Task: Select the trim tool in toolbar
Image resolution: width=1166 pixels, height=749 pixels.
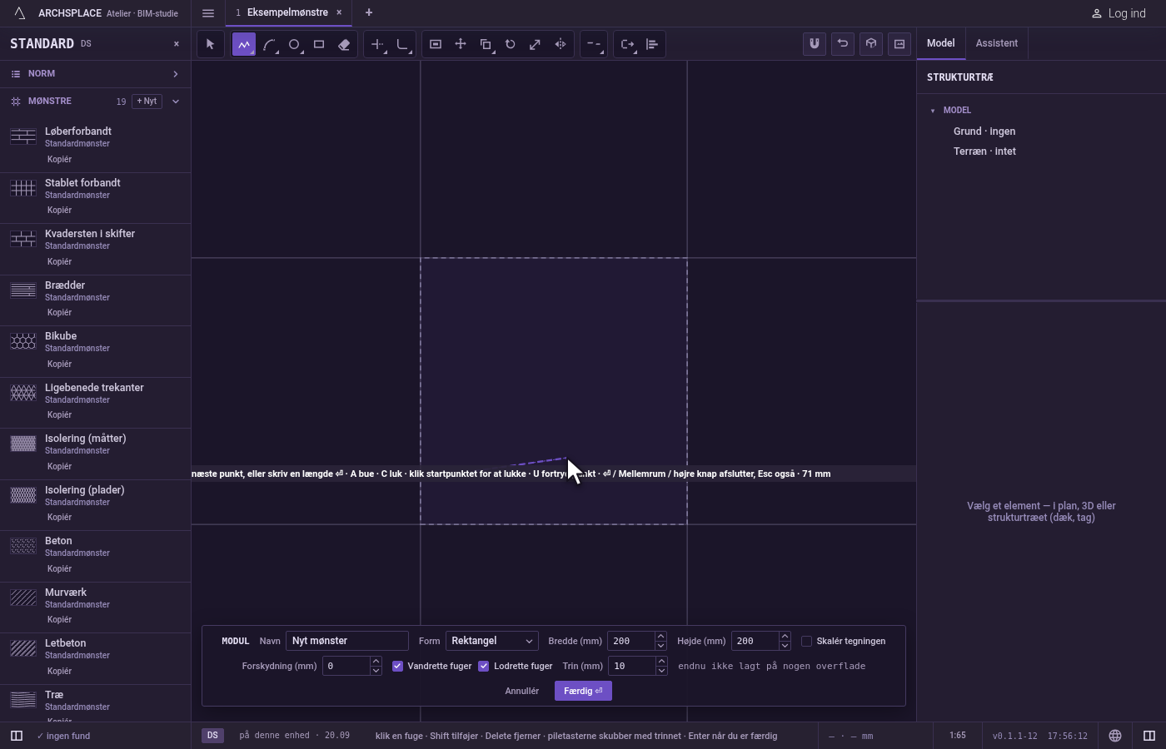Action: click(378, 44)
